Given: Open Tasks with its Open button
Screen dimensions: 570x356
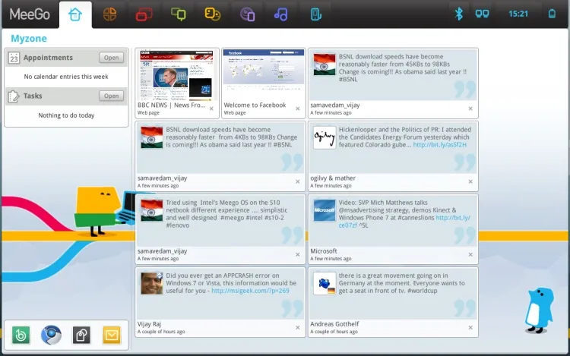Looking at the screenshot, I should (111, 96).
